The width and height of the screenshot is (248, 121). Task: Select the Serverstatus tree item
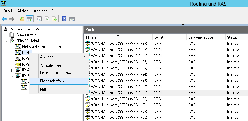26,35
